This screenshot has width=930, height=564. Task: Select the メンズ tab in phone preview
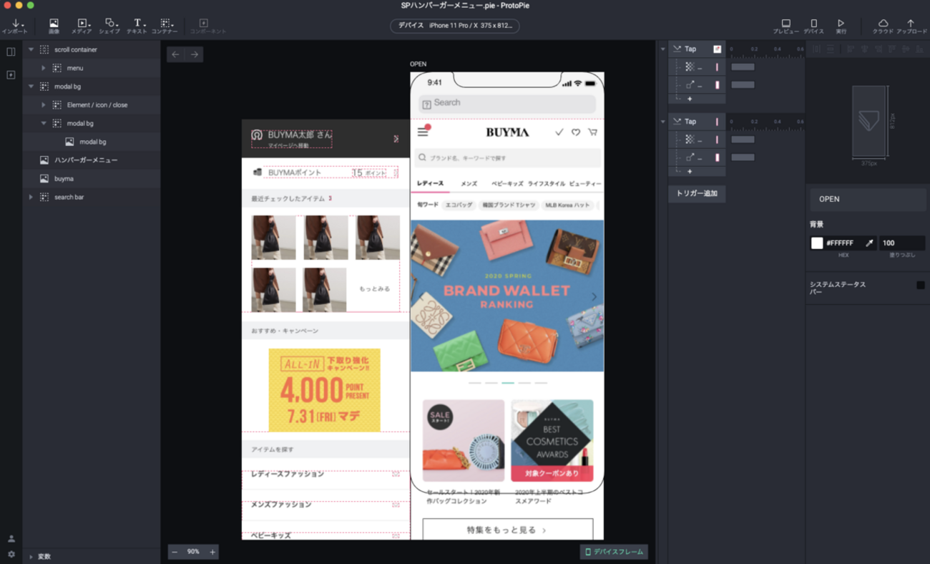469,184
